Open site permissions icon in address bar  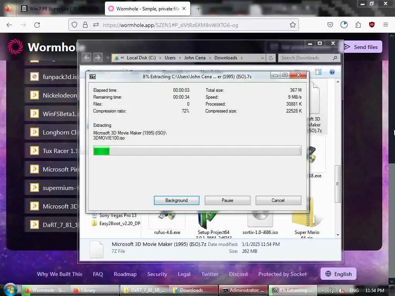pos(96,25)
